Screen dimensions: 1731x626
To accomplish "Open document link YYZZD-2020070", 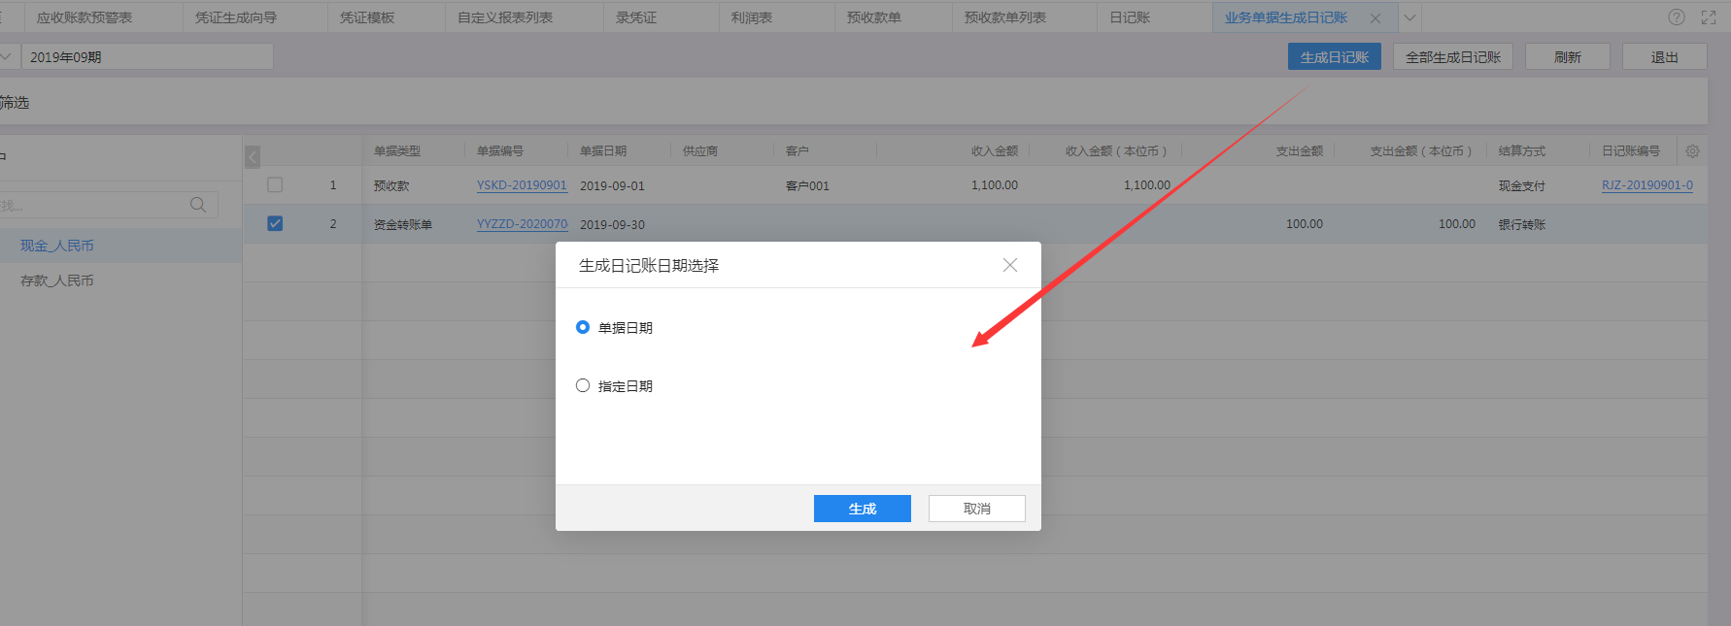I will (x=522, y=224).
